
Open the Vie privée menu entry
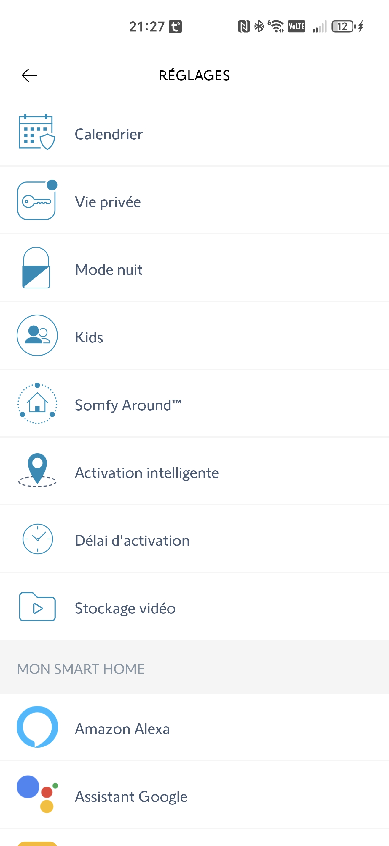pyautogui.click(x=108, y=202)
